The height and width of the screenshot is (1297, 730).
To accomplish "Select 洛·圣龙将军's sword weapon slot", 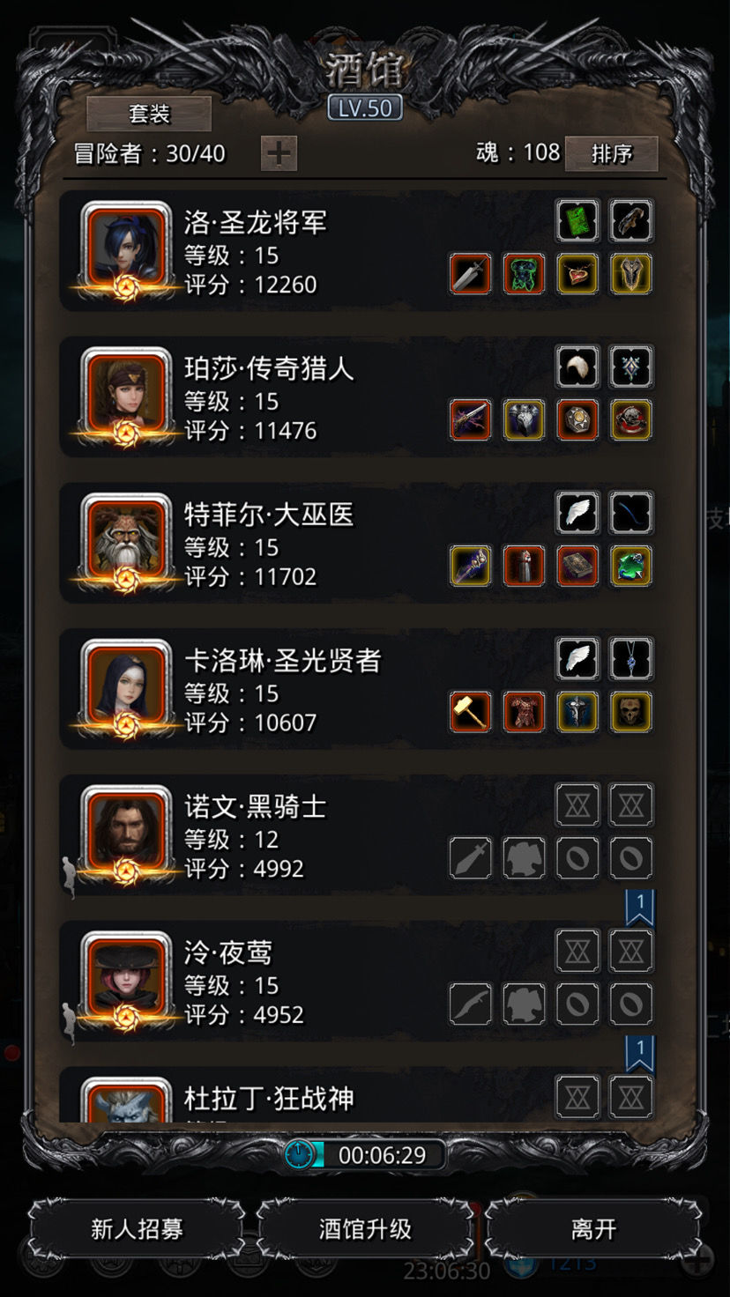I will click(x=471, y=274).
